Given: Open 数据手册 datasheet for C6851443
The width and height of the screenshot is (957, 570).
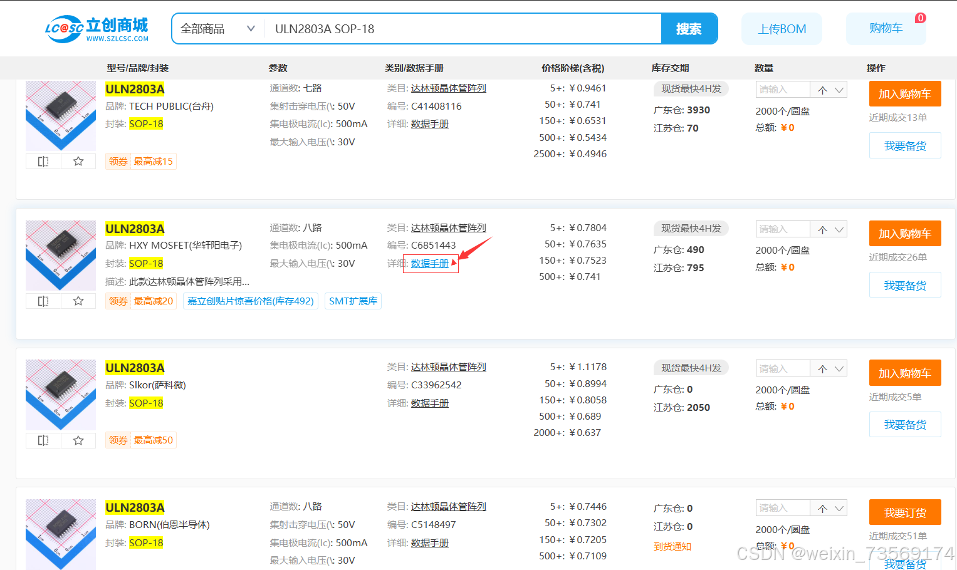Looking at the screenshot, I should point(430,264).
